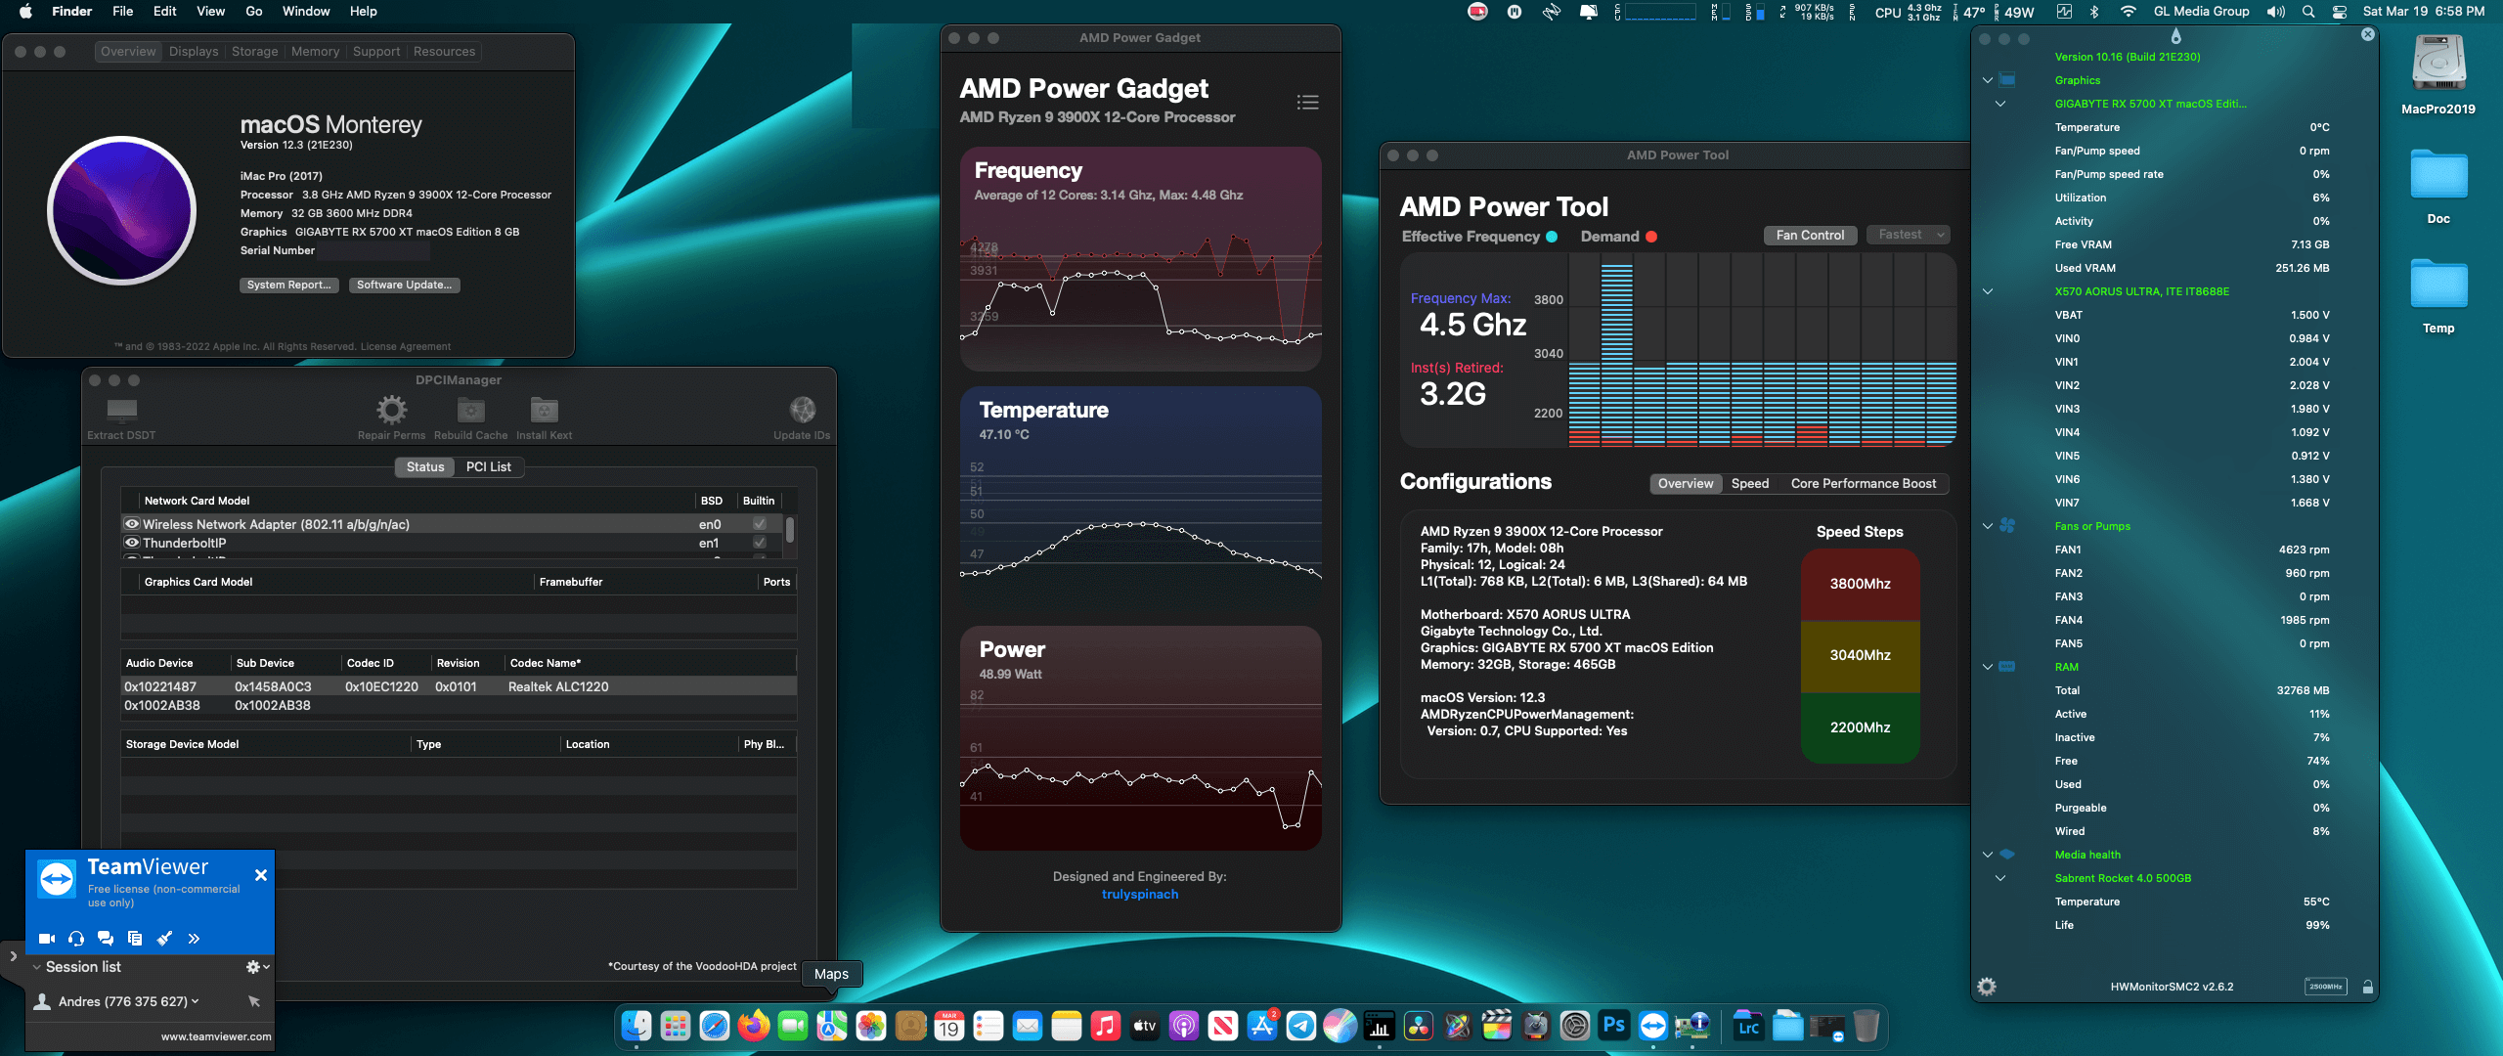Toggle eye for Wireless Network Adapter row
This screenshot has width=2503, height=1056.
(132, 524)
